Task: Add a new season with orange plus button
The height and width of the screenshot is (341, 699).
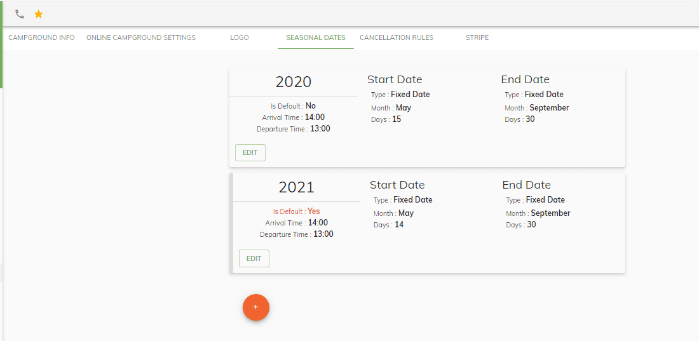Action: pyautogui.click(x=256, y=307)
